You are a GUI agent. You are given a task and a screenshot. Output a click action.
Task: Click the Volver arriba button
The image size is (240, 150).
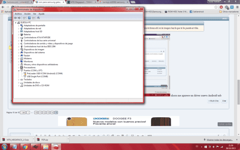pyautogui.click(x=225, y=124)
